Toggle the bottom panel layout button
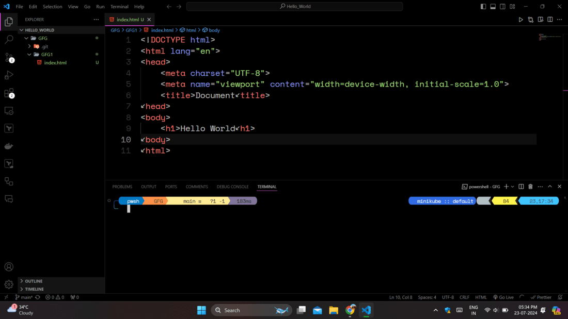The width and height of the screenshot is (568, 319). tap(493, 7)
